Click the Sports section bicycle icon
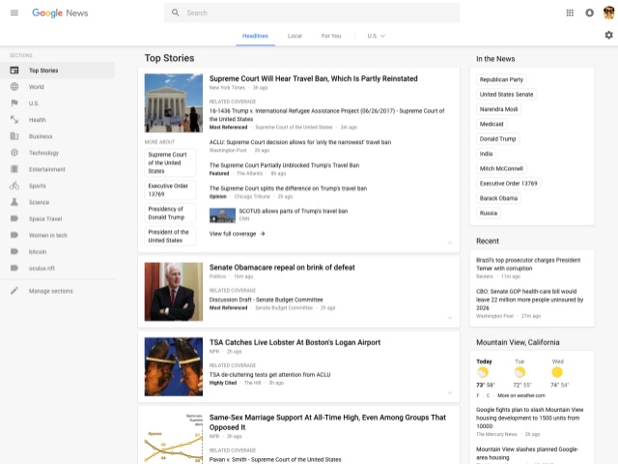The image size is (618, 464). (14, 186)
